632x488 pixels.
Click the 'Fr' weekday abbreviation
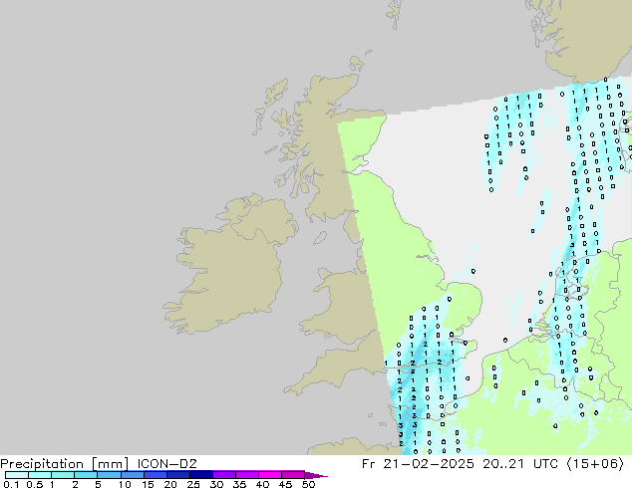(369, 464)
